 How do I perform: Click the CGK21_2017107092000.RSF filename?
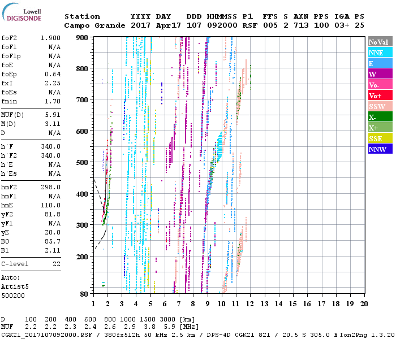pyautogui.click(x=46, y=334)
